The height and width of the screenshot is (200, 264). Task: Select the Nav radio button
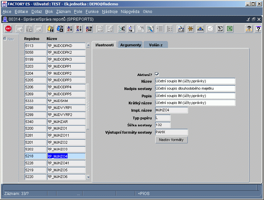(x=5, y=39)
